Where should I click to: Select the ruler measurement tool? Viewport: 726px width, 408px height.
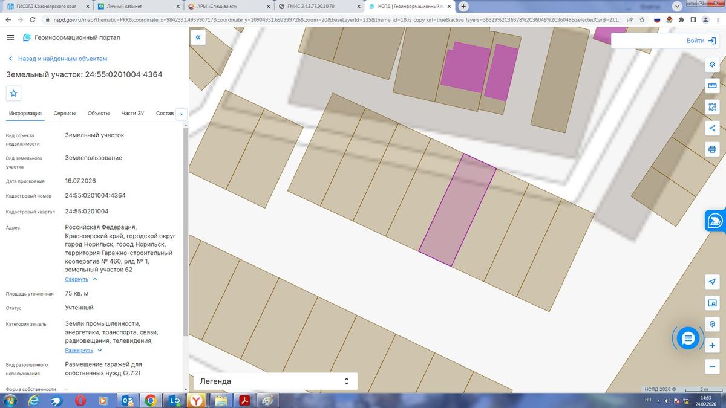[x=712, y=86]
